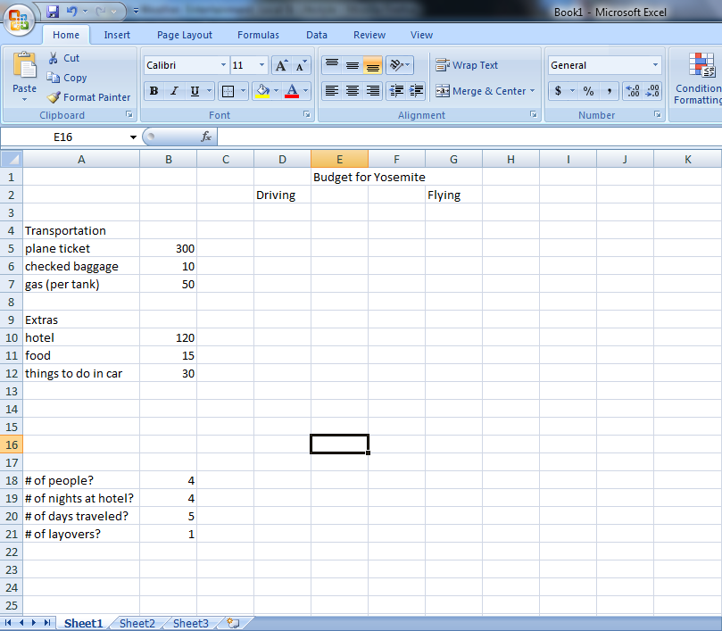Increase the cell indent

(416, 91)
